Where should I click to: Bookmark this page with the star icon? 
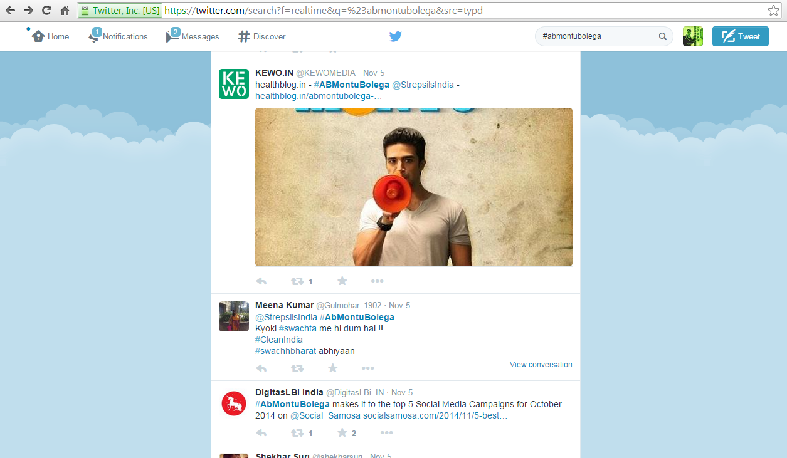pyautogui.click(x=774, y=11)
